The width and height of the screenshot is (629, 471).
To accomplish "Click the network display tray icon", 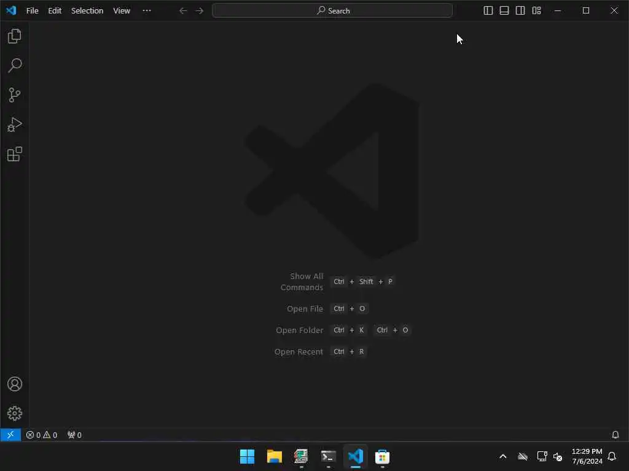I will 542,456.
